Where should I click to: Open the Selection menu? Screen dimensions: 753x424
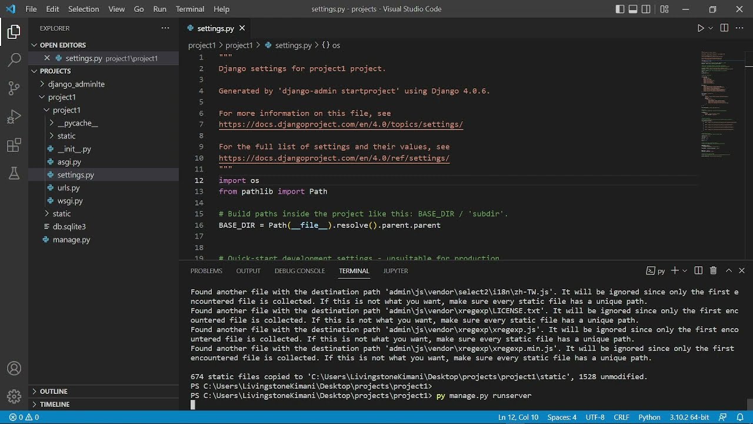(84, 9)
